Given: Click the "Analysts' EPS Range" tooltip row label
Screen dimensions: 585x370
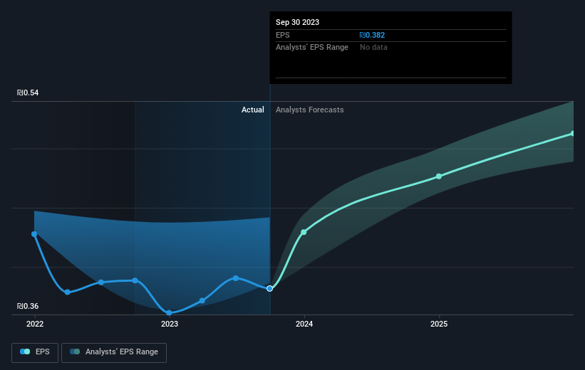Looking at the screenshot, I should pyautogui.click(x=312, y=48).
